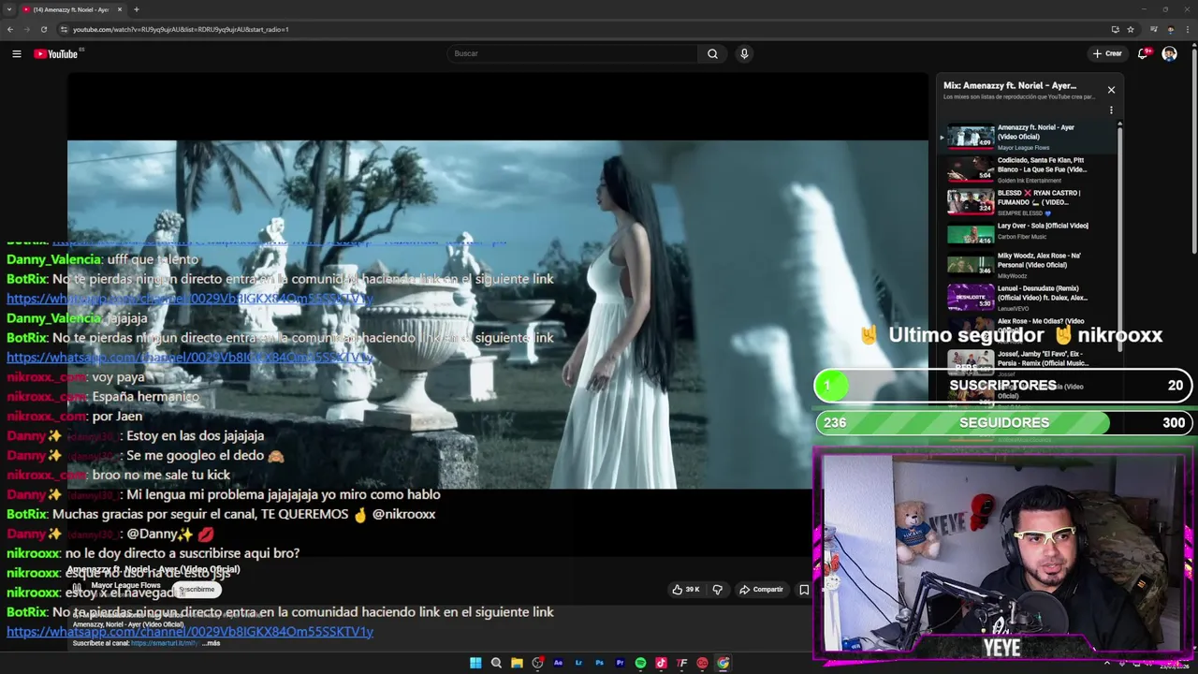Click the browser address bar URL
1198x674 pixels.
coord(181,29)
